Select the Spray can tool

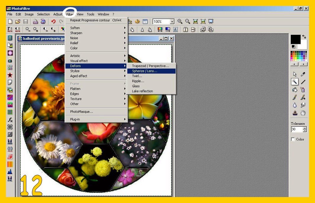pos(303,90)
